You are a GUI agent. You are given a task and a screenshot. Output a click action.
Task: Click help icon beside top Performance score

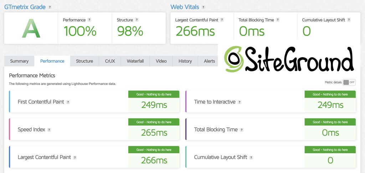89,20
